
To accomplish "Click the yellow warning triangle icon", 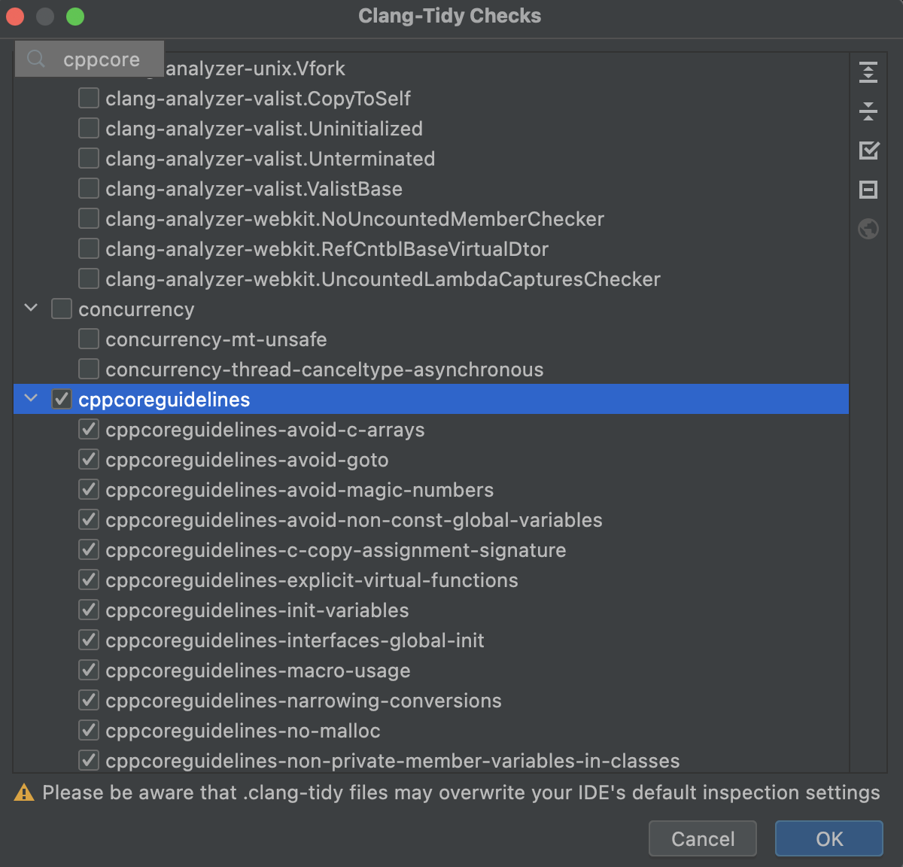I will [x=24, y=792].
